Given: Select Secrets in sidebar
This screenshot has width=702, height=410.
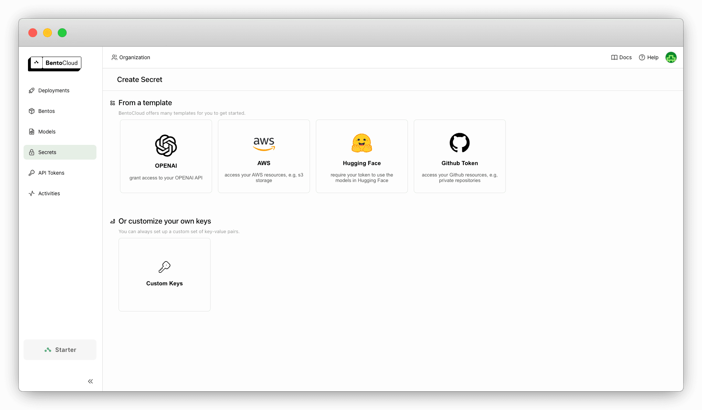Looking at the screenshot, I should point(60,152).
